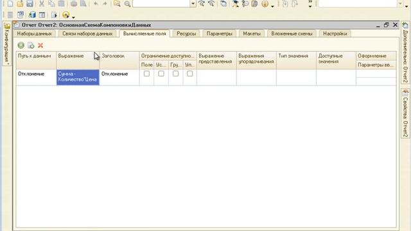Click the Print icon in toolbar

point(74,3)
